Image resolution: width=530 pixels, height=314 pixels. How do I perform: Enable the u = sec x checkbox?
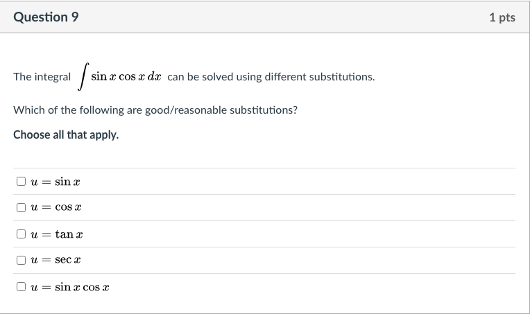pos(21,260)
